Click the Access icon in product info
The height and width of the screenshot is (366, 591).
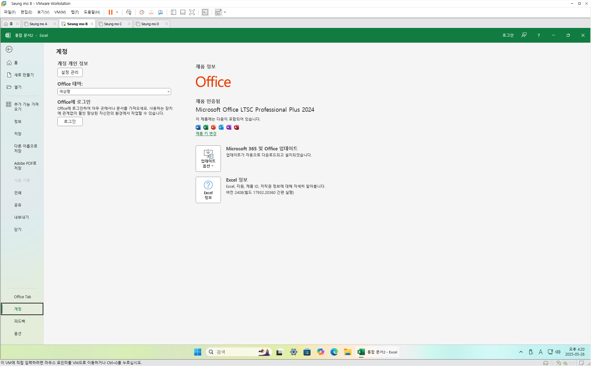[x=237, y=127]
